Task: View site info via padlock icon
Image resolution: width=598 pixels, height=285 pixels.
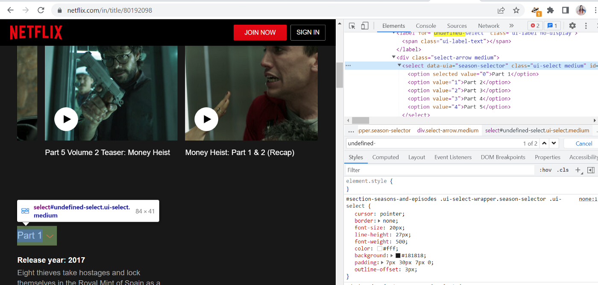Action: (x=60, y=10)
